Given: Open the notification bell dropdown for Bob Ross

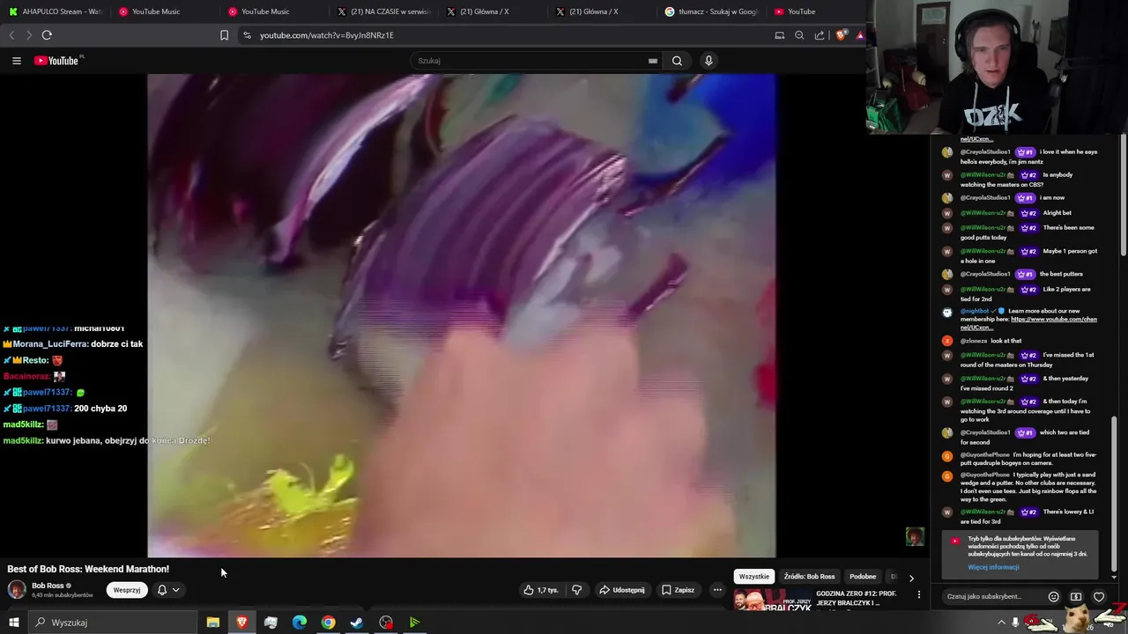Looking at the screenshot, I should pyautogui.click(x=168, y=590).
